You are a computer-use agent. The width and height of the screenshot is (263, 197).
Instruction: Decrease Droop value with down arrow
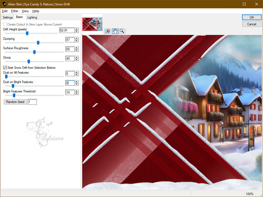77,60
